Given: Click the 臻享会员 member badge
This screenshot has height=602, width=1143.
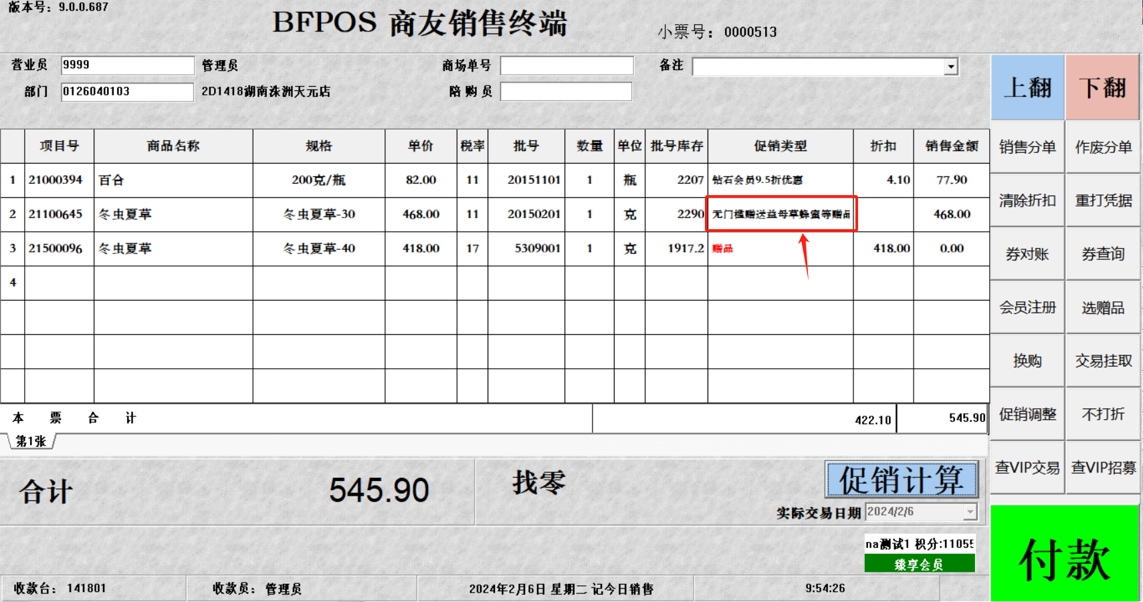Looking at the screenshot, I should [x=919, y=565].
